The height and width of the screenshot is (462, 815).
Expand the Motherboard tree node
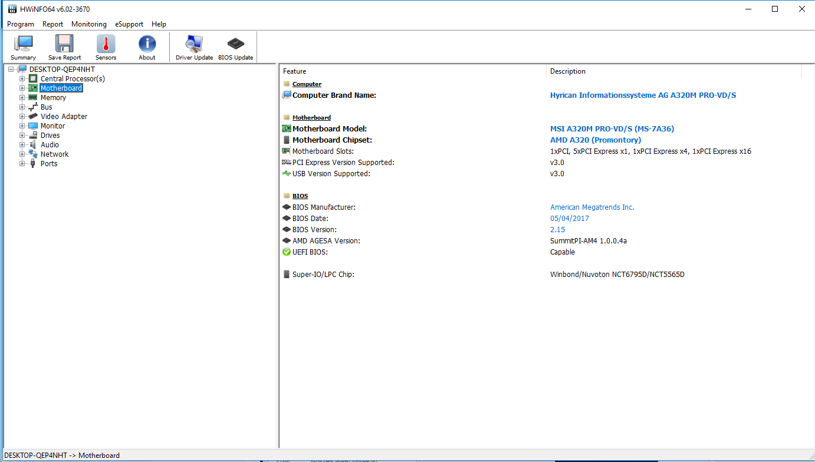tap(22, 88)
